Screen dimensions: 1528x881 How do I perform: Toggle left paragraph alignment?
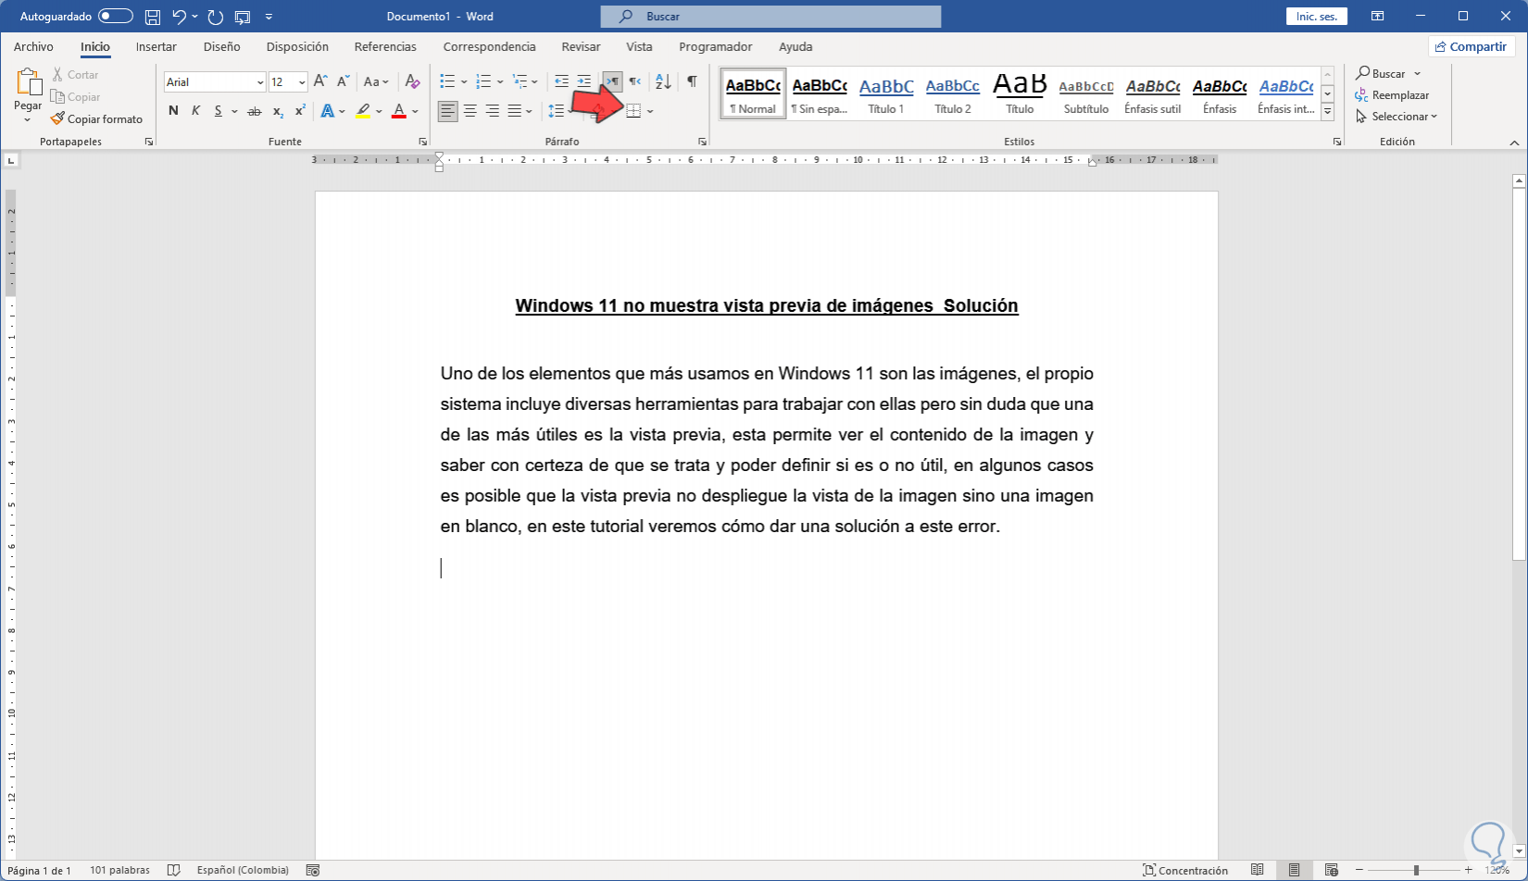(x=448, y=111)
